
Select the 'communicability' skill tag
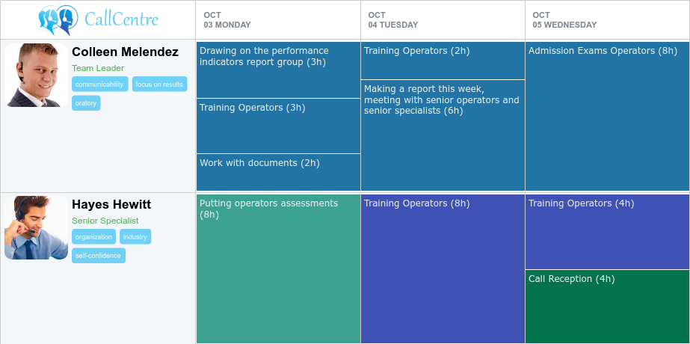99,85
